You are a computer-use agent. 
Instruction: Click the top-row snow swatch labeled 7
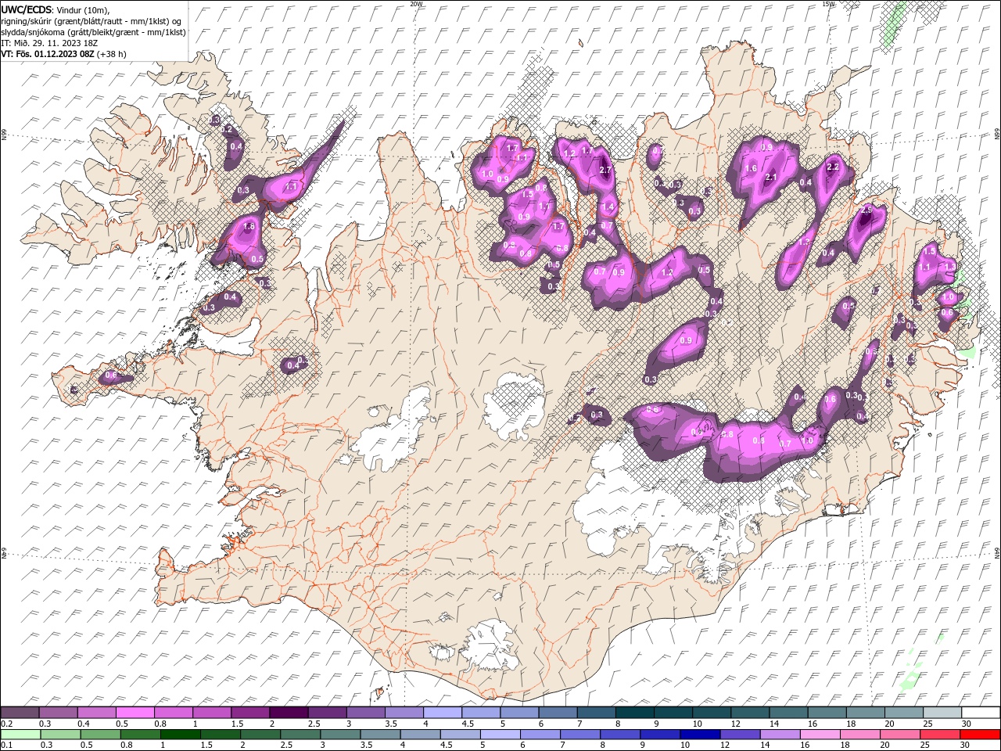click(x=596, y=712)
